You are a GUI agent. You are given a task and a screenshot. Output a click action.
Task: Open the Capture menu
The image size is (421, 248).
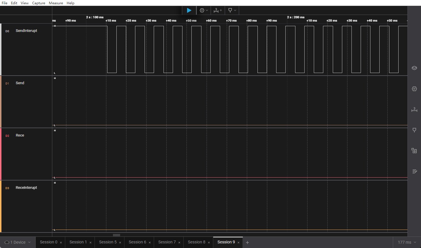(39, 3)
